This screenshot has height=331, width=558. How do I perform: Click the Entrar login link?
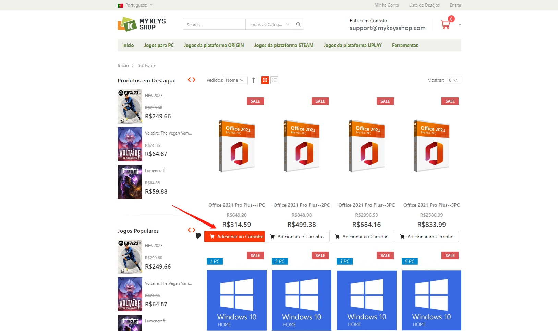(x=456, y=5)
